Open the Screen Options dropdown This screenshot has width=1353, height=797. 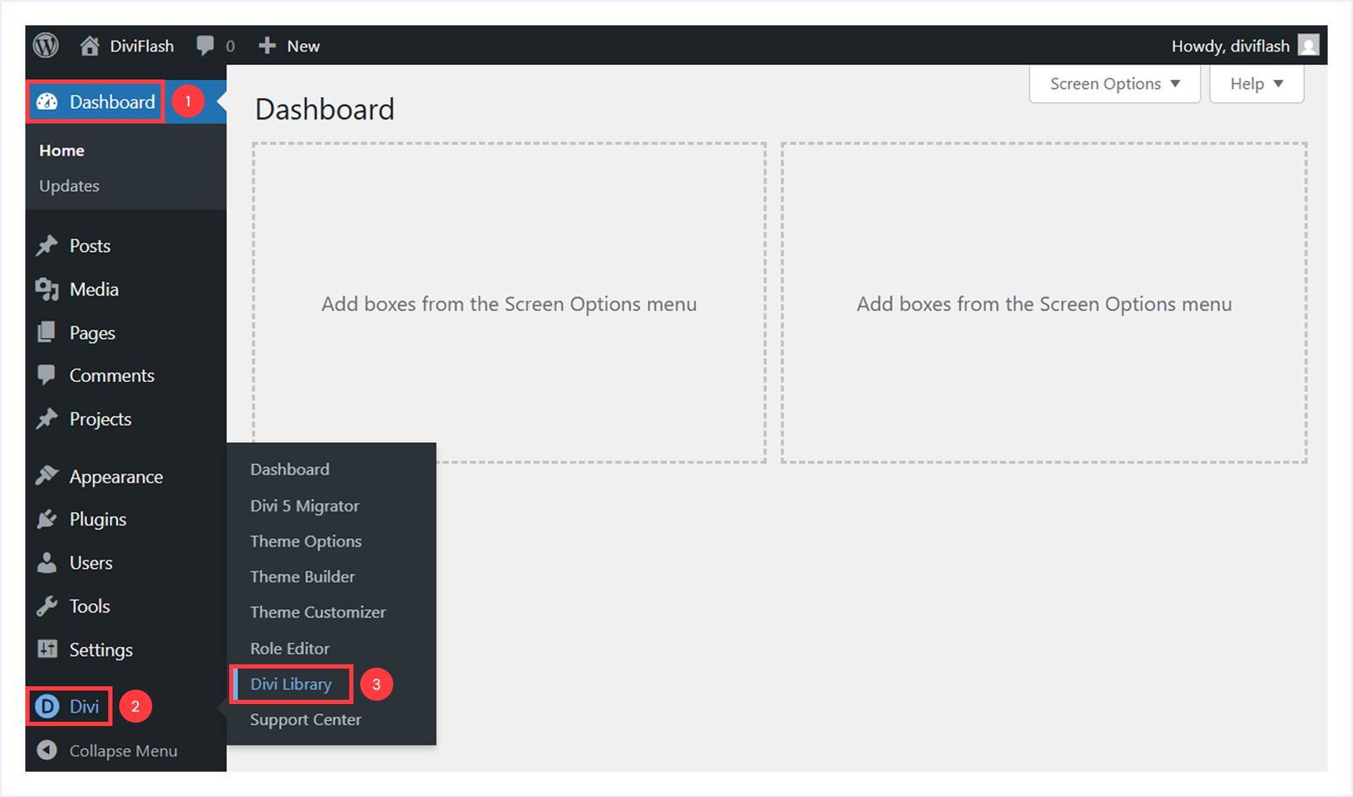1113,84
